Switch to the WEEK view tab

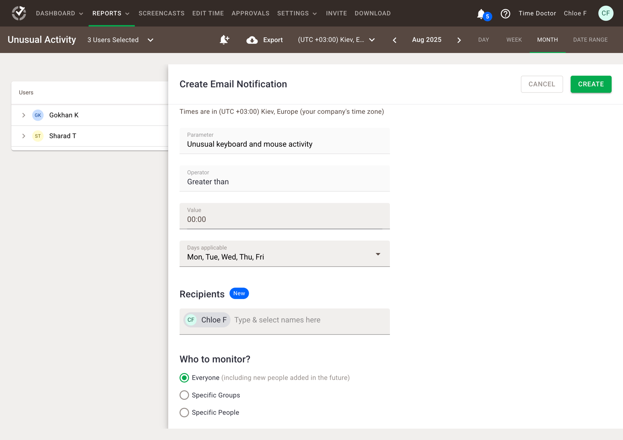(x=514, y=40)
